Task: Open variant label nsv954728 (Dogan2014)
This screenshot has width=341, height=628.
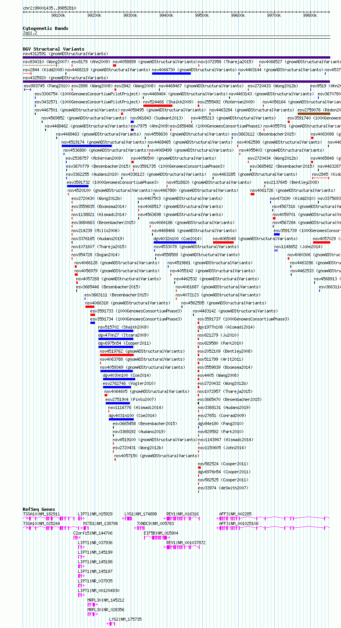Action: click(x=95, y=255)
